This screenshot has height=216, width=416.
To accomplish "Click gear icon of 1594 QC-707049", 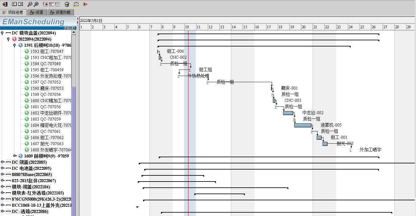I will (27, 64).
